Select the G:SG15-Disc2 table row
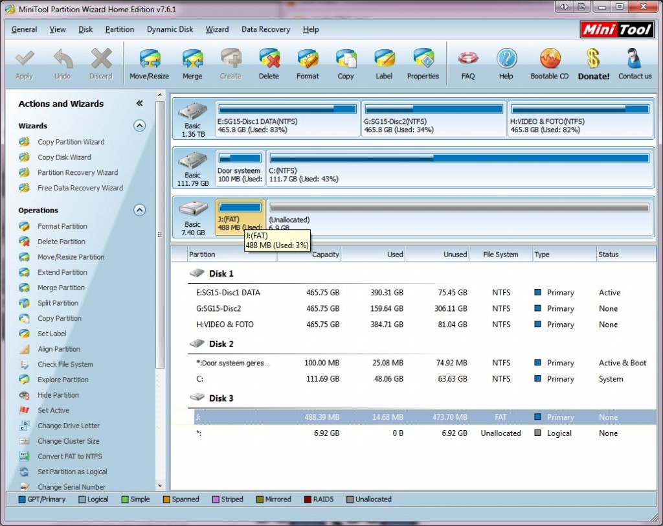The width and height of the screenshot is (663, 526). point(414,308)
